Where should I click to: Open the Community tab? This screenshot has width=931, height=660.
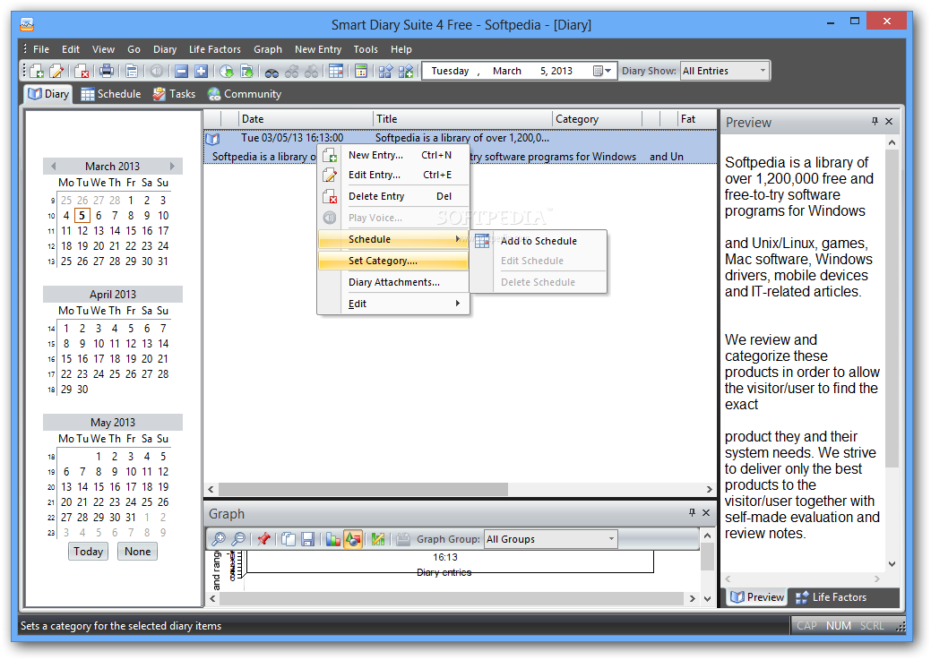pyautogui.click(x=244, y=94)
